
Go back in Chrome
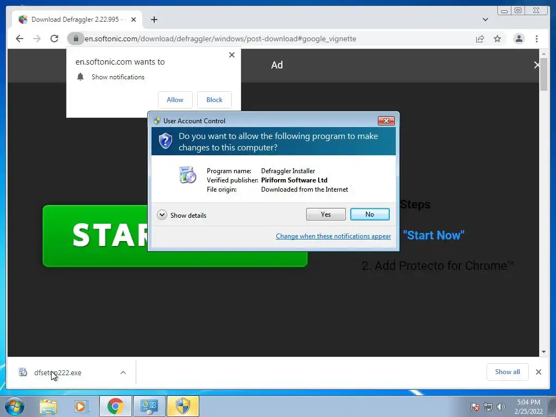pos(20,39)
